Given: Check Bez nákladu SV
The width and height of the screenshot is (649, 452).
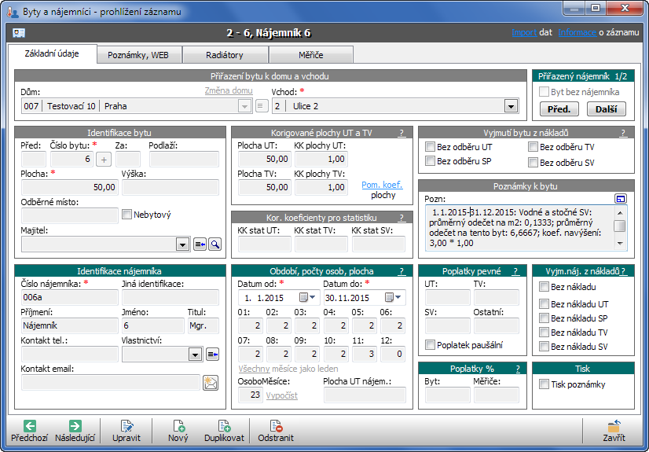Looking at the screenshot, I should pyautogui.click(x=544, y=347).
